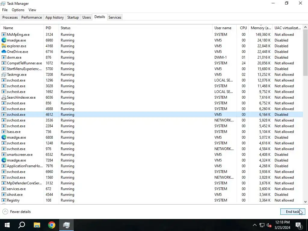Select svchost.exe with PID 3536
Image resolution: width=308 pixels, height=231 pixels.
(x=152, y=120)
